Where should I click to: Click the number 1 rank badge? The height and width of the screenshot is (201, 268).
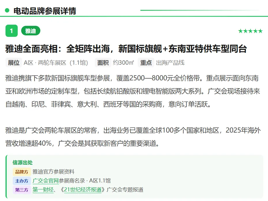(x=11, y=31)
